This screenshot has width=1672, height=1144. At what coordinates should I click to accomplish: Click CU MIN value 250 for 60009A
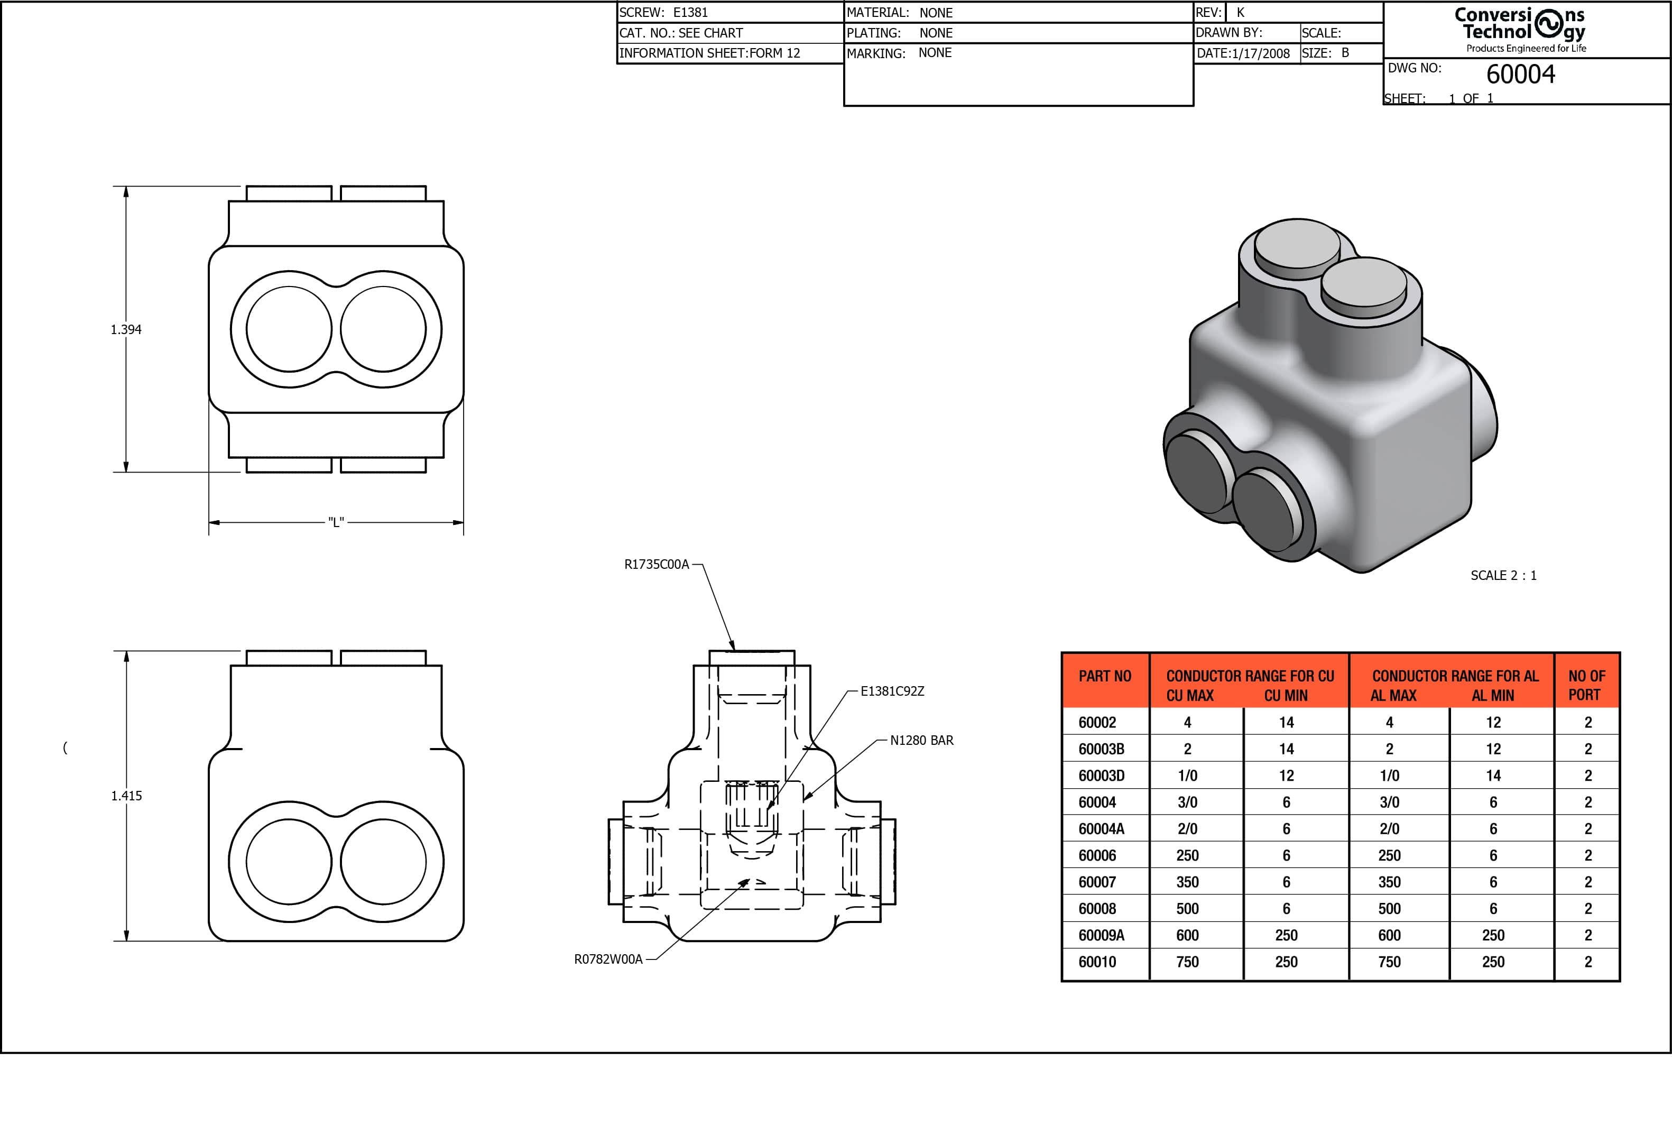click(x=1286, y=935)
